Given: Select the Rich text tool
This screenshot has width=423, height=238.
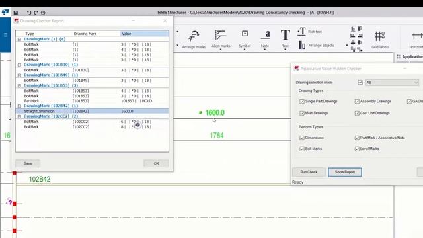Looking at the screenshot, I should [309, 32].
